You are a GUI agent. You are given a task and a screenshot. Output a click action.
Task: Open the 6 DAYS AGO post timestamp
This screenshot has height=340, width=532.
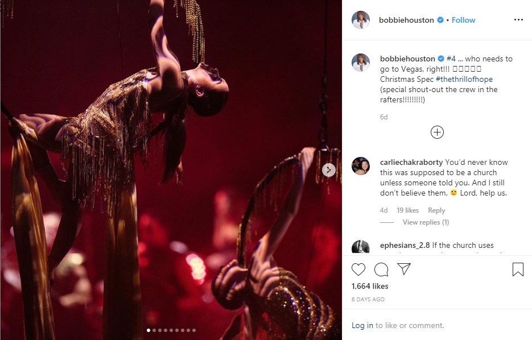click(368, 299)
